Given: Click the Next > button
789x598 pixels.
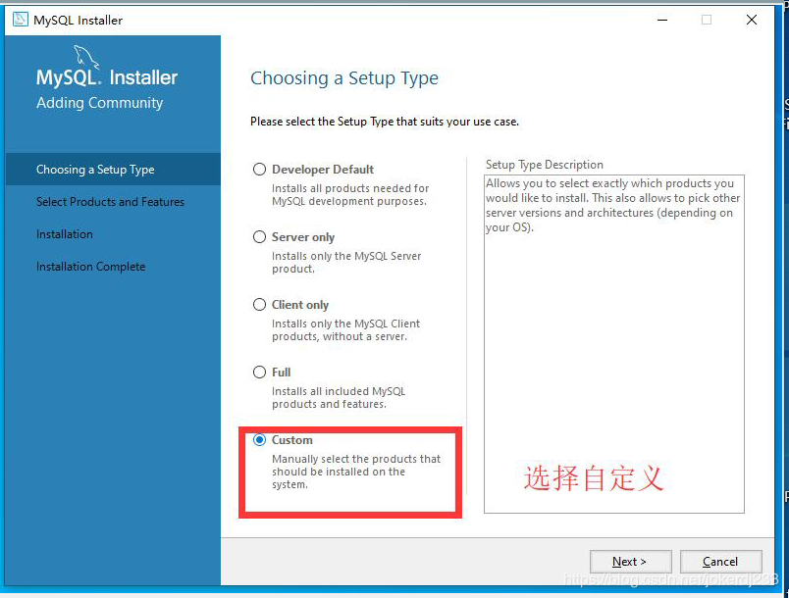Looking at the screenshot, I should tap(630, 562).
